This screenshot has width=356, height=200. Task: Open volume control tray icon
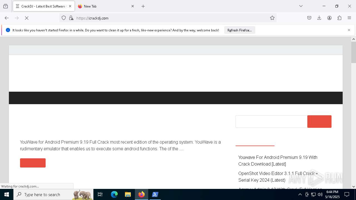(320, 194)
